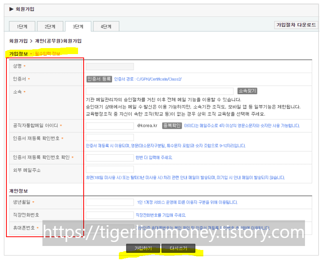
Task: Click the 직장전화번호 phone number field
Action: coord(109,214)
